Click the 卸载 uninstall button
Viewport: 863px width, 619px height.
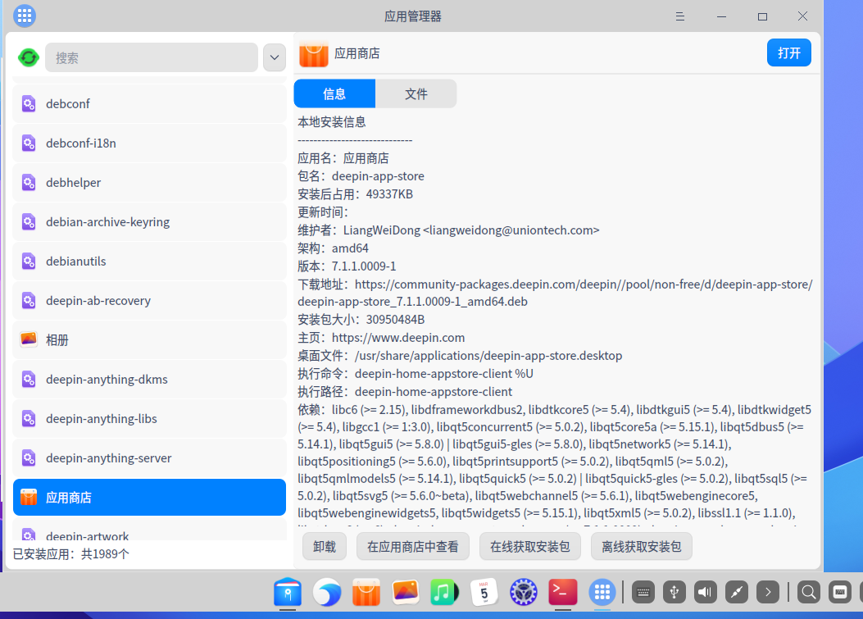pos(325,546)
